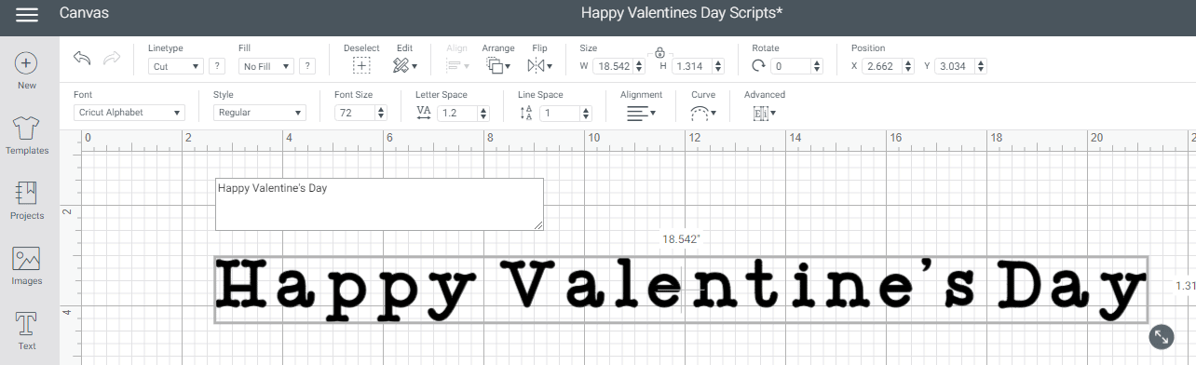Open the Templates t-shirt panel
The height and width of the screenshot is (365, 1196).
pos(27,128)
